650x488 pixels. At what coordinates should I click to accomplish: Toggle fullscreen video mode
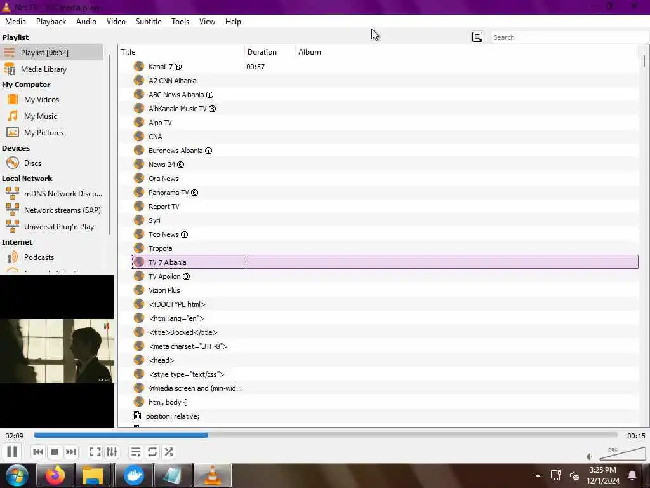[x=95, y=452]
